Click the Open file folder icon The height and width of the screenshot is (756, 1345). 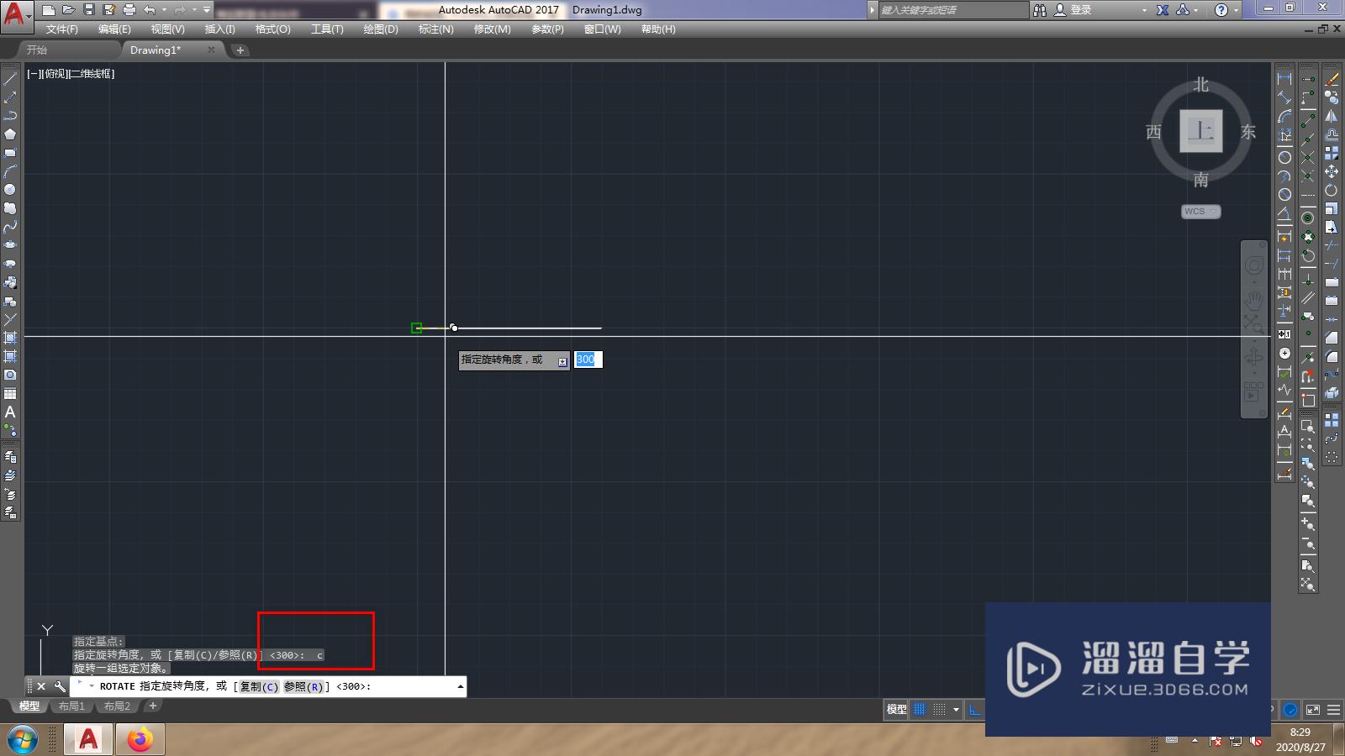[69, 10]
